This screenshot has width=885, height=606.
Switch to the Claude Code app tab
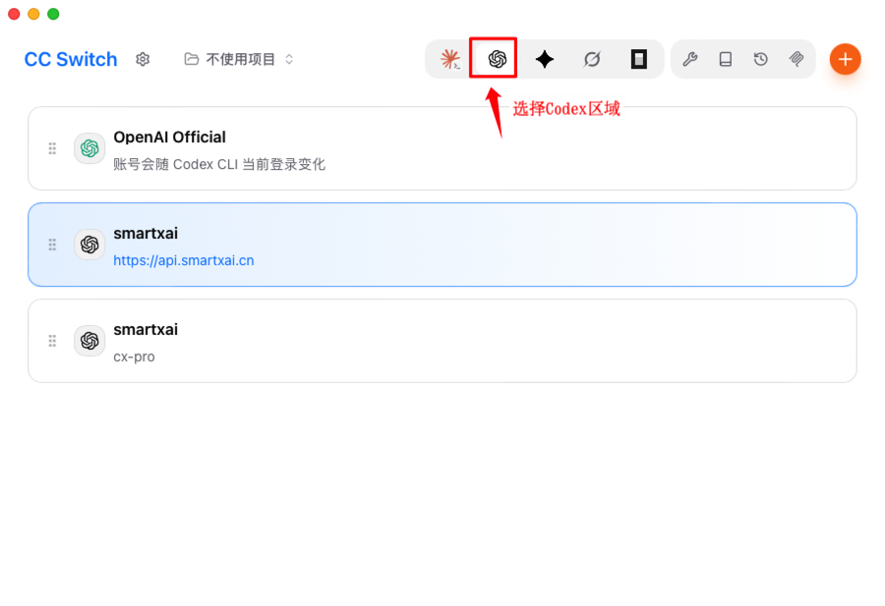click(x=449, y=59)
